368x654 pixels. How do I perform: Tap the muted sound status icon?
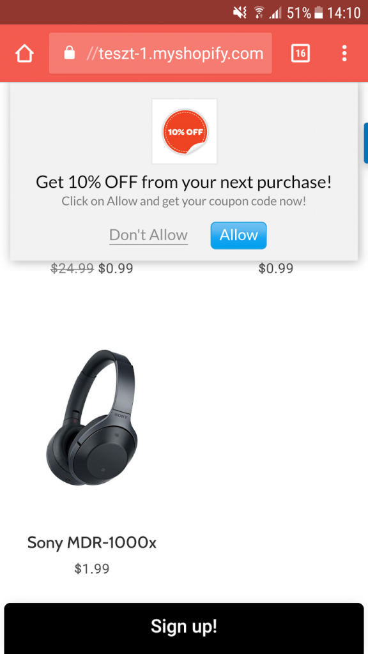[240, 13]
